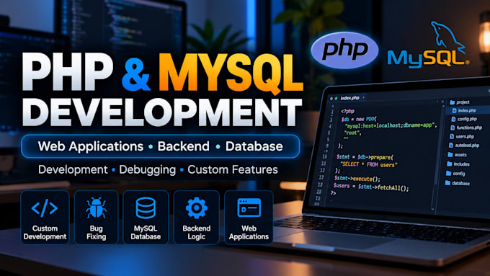Viewport: 490px width, 276px height.
Task: Click the "Custom Development" card label
Action: click(45, 233)
